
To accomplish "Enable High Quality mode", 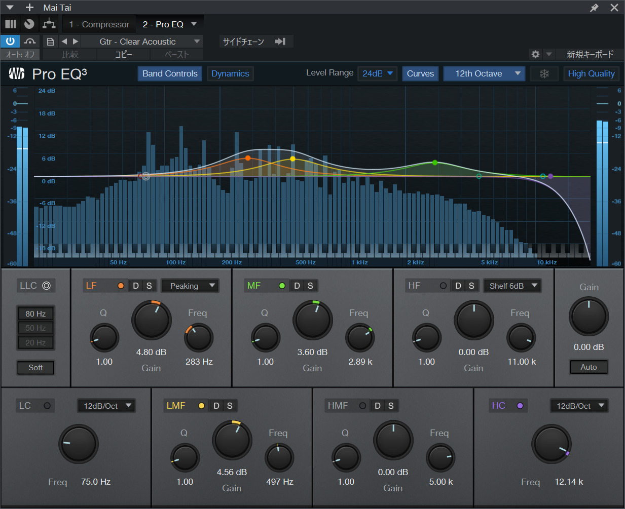I will point(591,73).
